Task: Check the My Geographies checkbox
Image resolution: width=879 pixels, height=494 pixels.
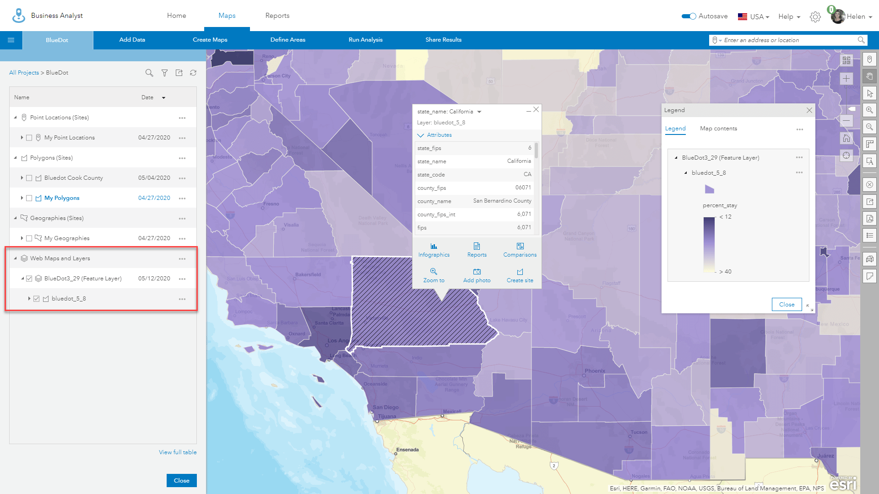Action: coord(29,238)
